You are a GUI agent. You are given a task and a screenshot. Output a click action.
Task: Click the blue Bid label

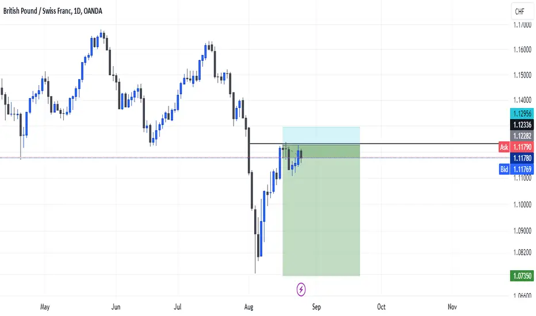click(x=504, y=169)
